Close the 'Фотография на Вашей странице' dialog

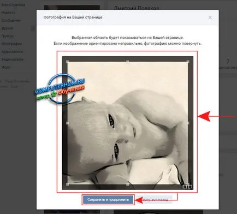(x=210, y=17)
